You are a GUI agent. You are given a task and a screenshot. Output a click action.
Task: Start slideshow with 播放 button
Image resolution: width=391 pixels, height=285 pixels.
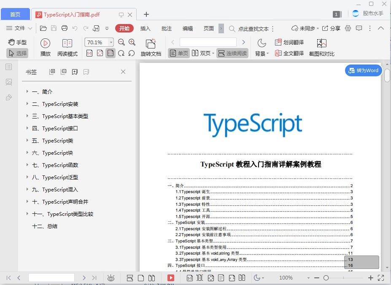click(46, 47)
